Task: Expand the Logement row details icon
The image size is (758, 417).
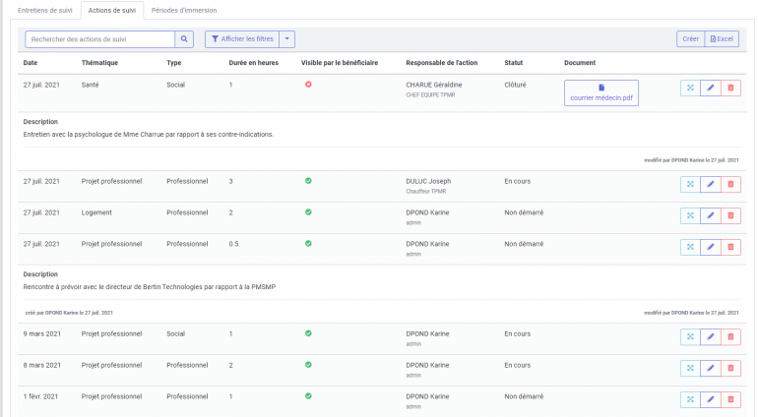Action: point(690,215)
